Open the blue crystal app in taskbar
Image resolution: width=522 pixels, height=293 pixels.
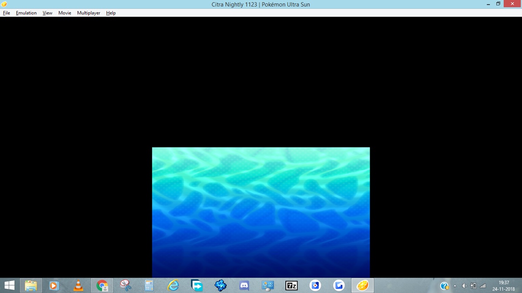(x=221, y=286)
